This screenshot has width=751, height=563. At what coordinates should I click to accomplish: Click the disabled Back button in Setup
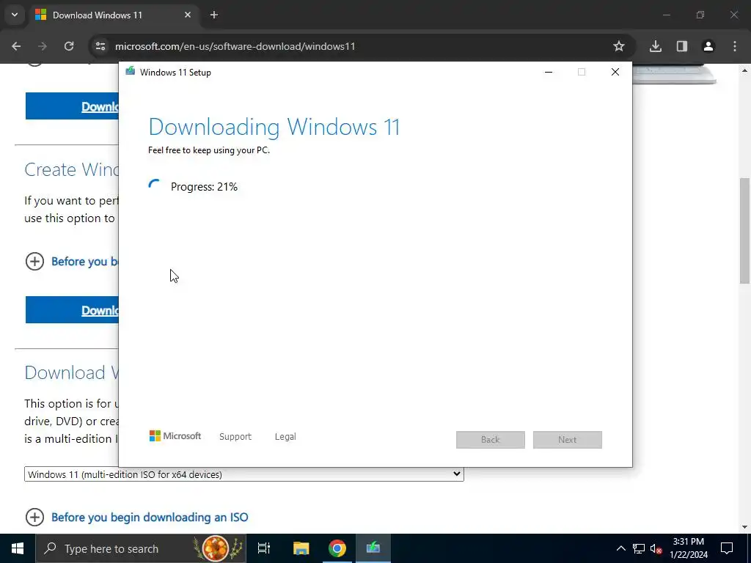click(491, 440)
